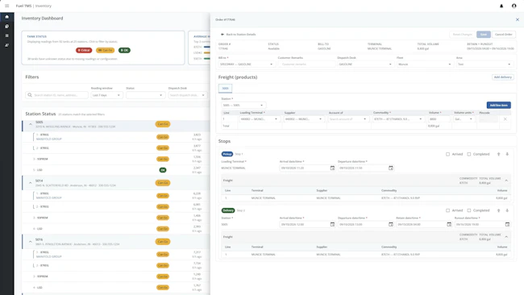
Task: Open the grid icon in the sidebar
Action: click(x=7, y=35)
